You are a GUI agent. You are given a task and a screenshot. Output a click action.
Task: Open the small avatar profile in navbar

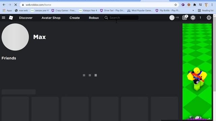[172, 18]
